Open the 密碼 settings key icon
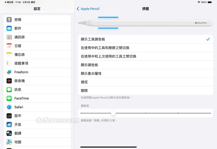217x149 pixels. (x=9, y=20)
